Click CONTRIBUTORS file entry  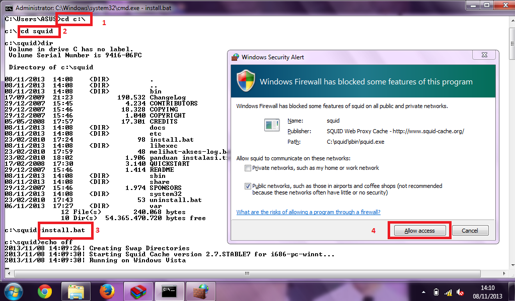click(174, 104)
